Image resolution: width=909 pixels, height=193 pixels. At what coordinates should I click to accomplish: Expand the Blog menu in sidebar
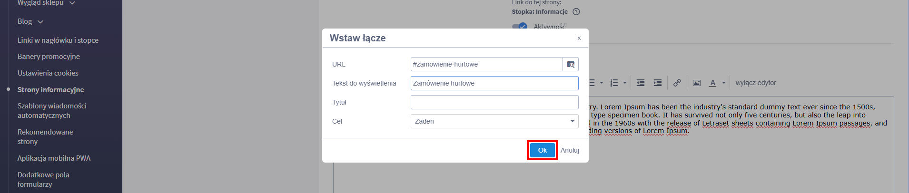(x=30, y=21)
